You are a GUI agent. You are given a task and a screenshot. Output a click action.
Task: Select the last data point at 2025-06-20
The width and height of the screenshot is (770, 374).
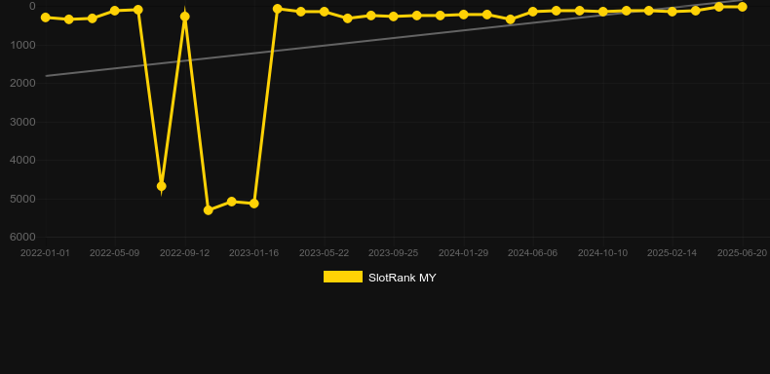pos(742,7)
